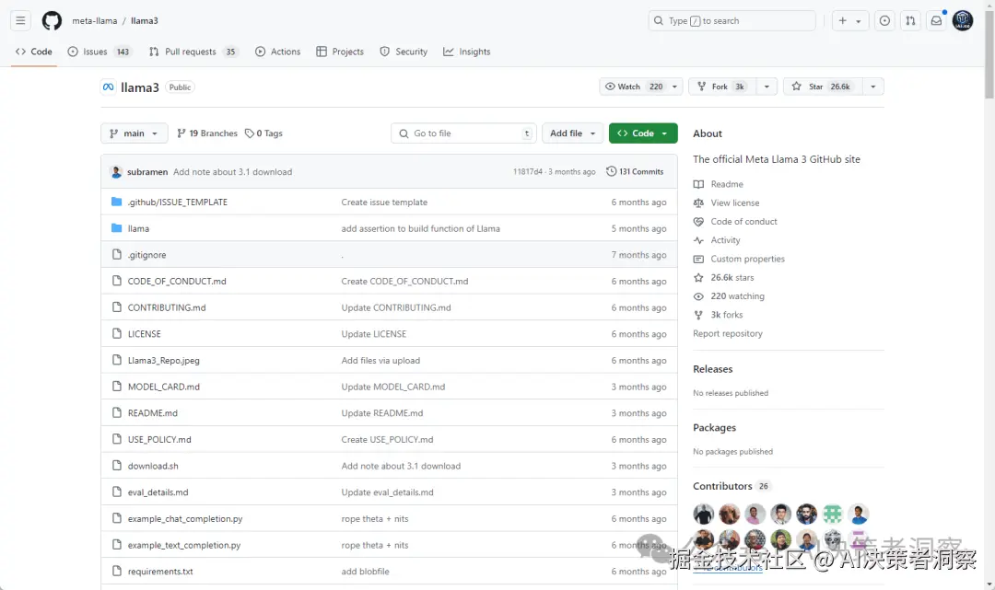Star the llama3 repository
This screenshot has height=590, width=995.
tap(823, 87)
